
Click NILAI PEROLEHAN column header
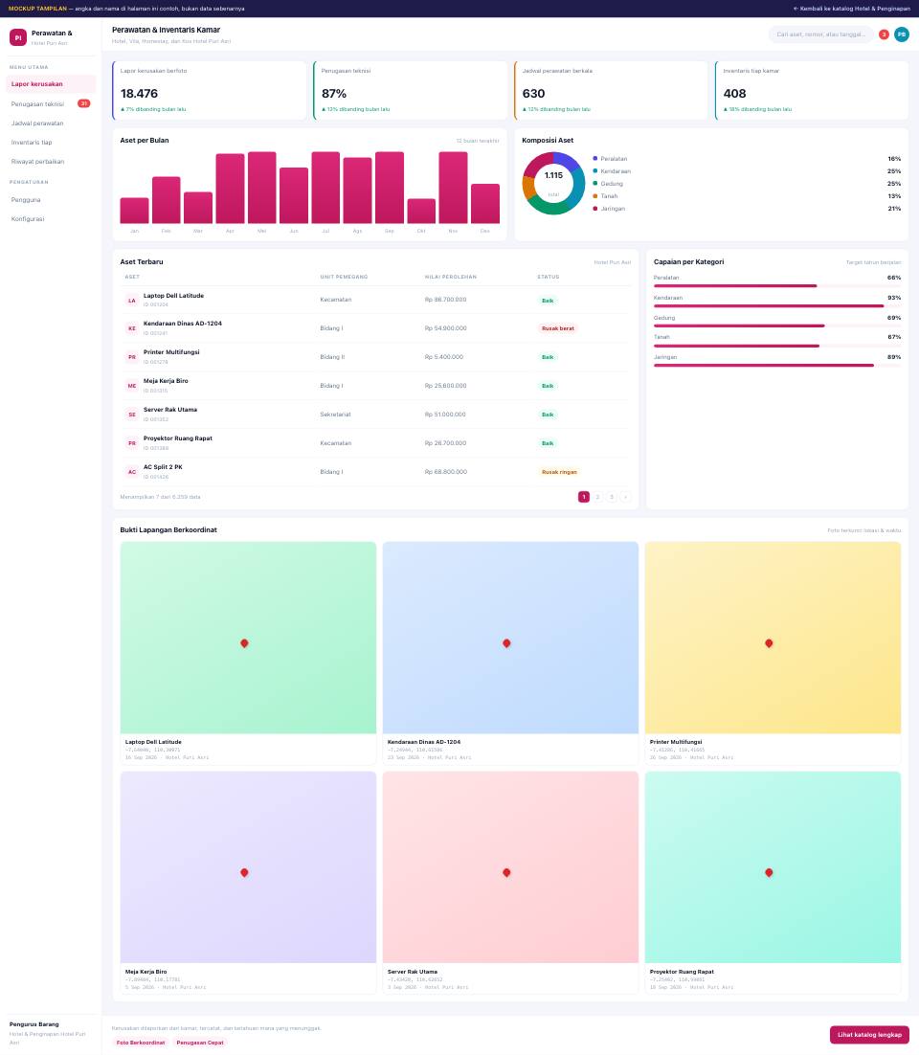click(451, 277)
